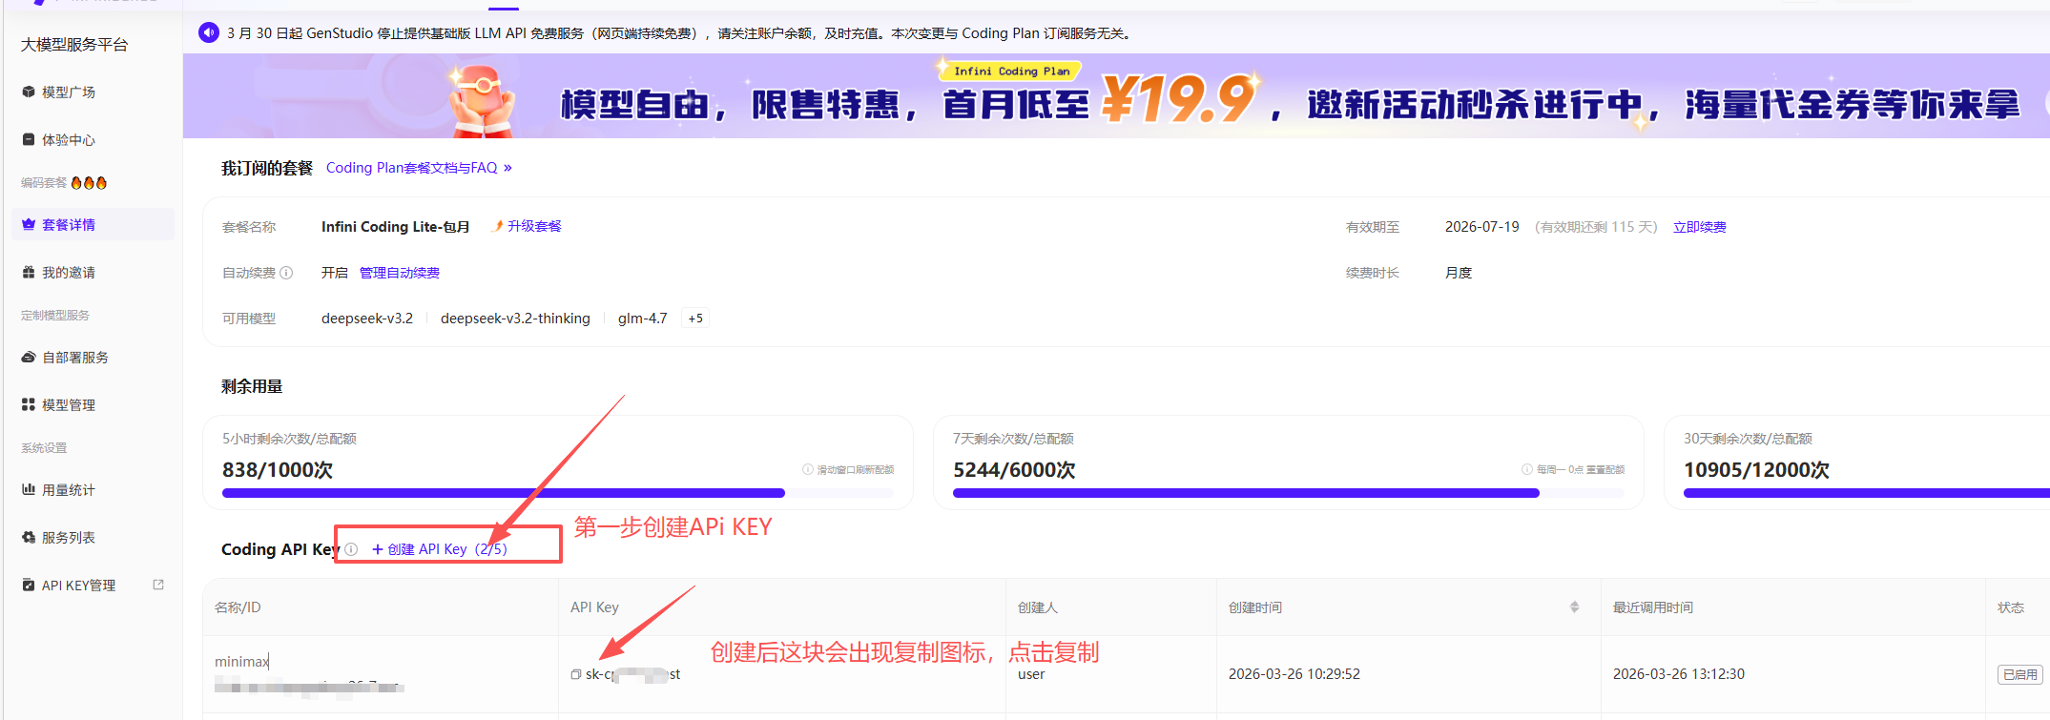Click the glm-4.7 model tag
This screenshot has height=720, width=2050.
pos(642,319)
